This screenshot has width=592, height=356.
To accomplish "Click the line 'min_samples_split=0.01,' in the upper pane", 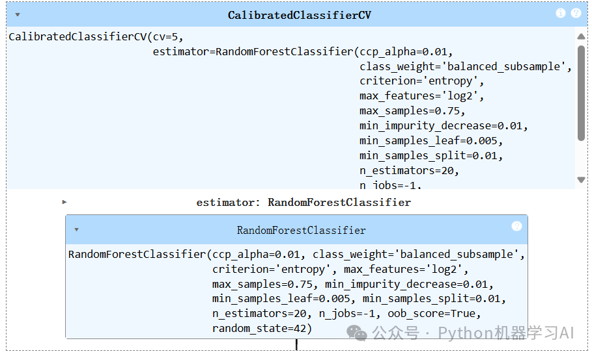I will tap(431, 156).
